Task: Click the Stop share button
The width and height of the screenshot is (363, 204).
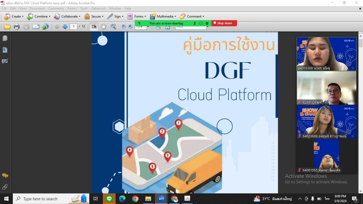Action: (224, 23)
